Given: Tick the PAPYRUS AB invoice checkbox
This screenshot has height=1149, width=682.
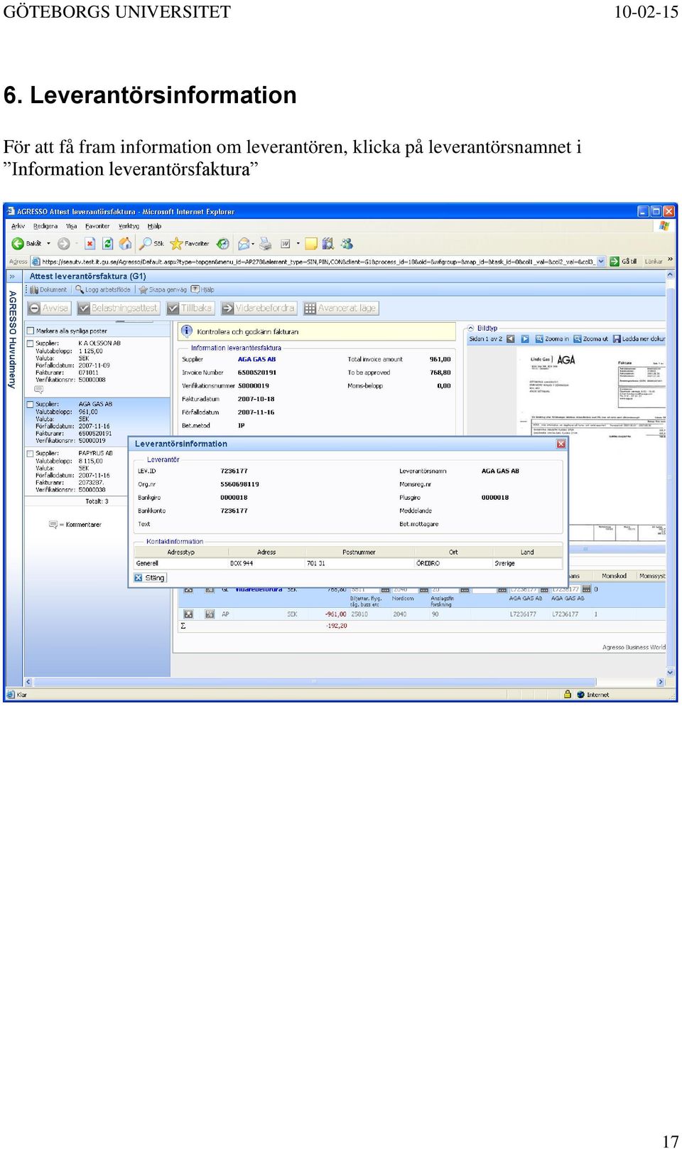Looking at the screenshot, I should 31,454.
